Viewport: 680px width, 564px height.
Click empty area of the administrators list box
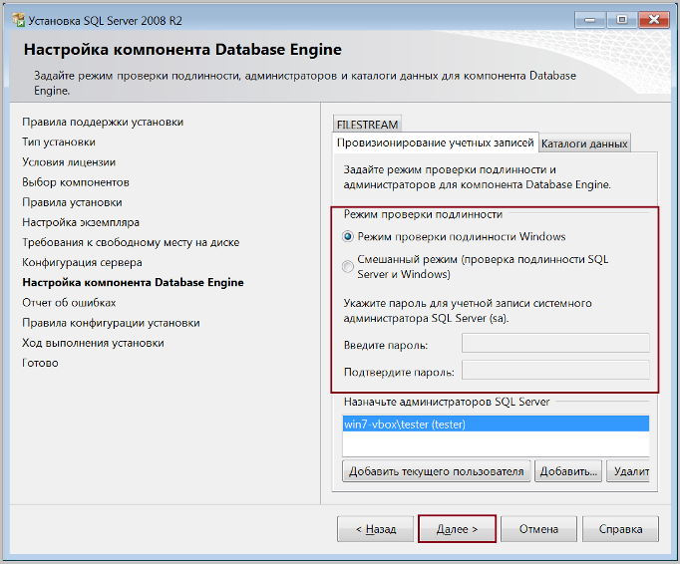[496, 443]
